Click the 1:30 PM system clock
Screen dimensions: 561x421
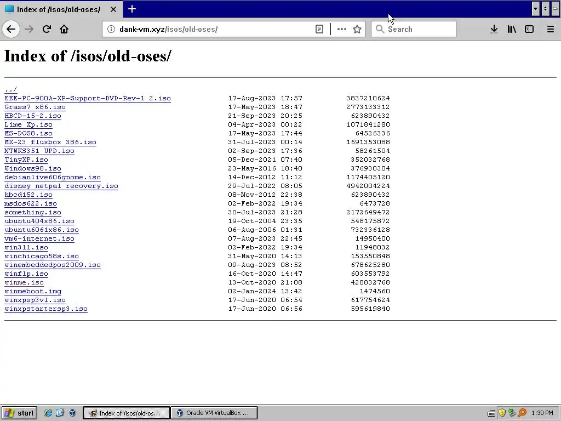pyautogui.click(x=542, y=413)
